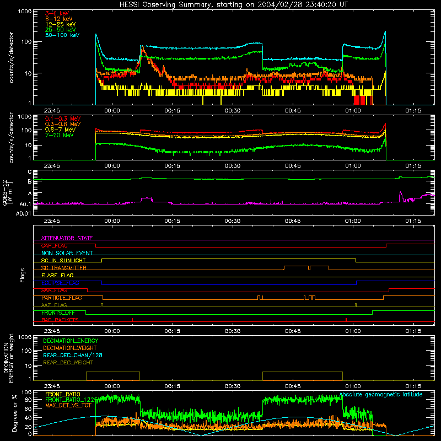Select the yellow 12-25 keV legend label
Screen dimensions: 441x441
coord(61,24)
